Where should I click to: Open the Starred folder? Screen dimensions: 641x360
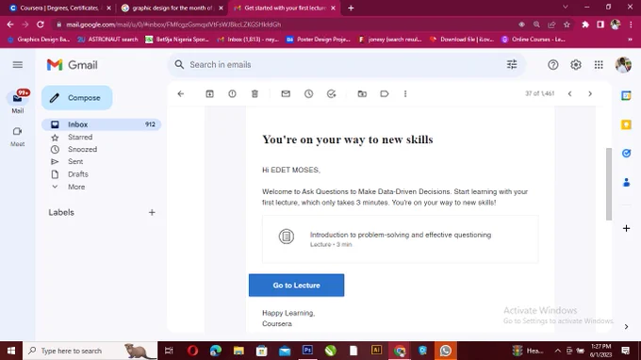80,137
